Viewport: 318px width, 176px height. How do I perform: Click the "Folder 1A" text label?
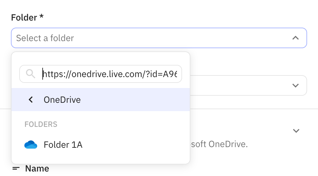(63, 145)
